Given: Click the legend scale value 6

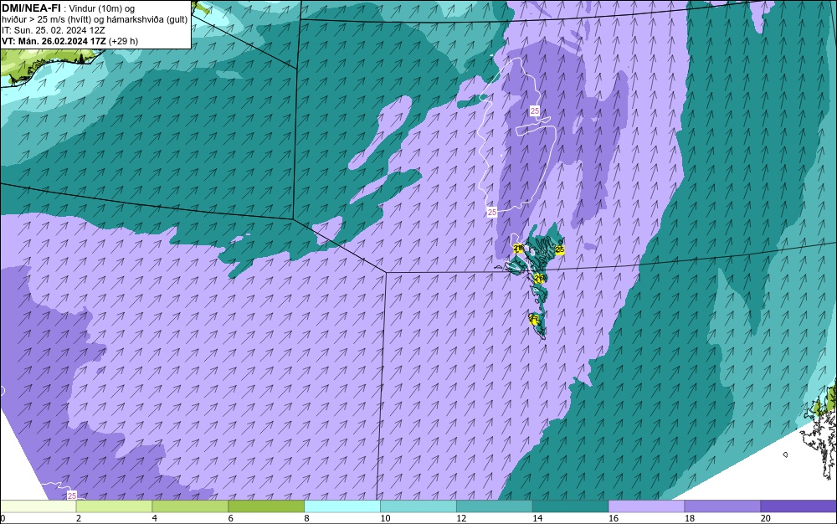Looking at the screenshot, I should point(231,518).
